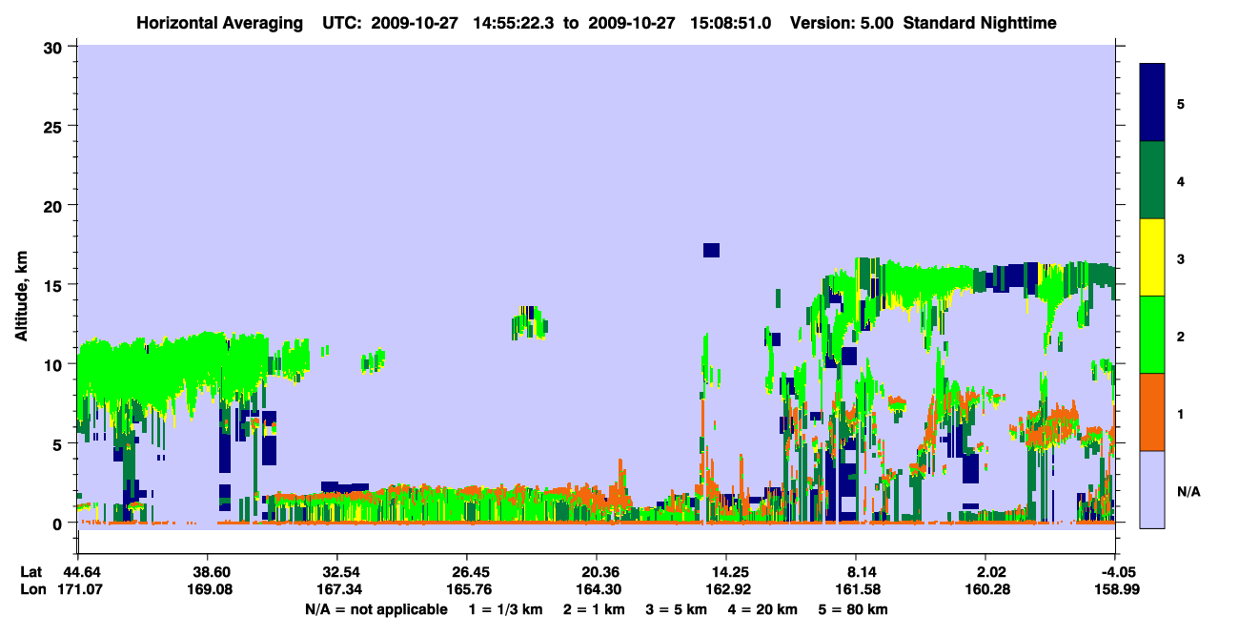
Task: Click the orange level 1 color swatch
Action: [1153, 412]
